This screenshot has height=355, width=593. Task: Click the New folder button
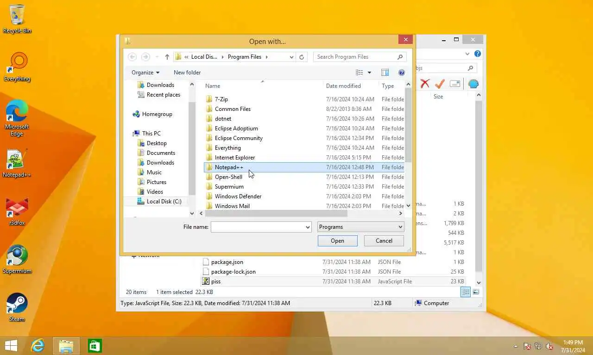[x=187, y=73]
